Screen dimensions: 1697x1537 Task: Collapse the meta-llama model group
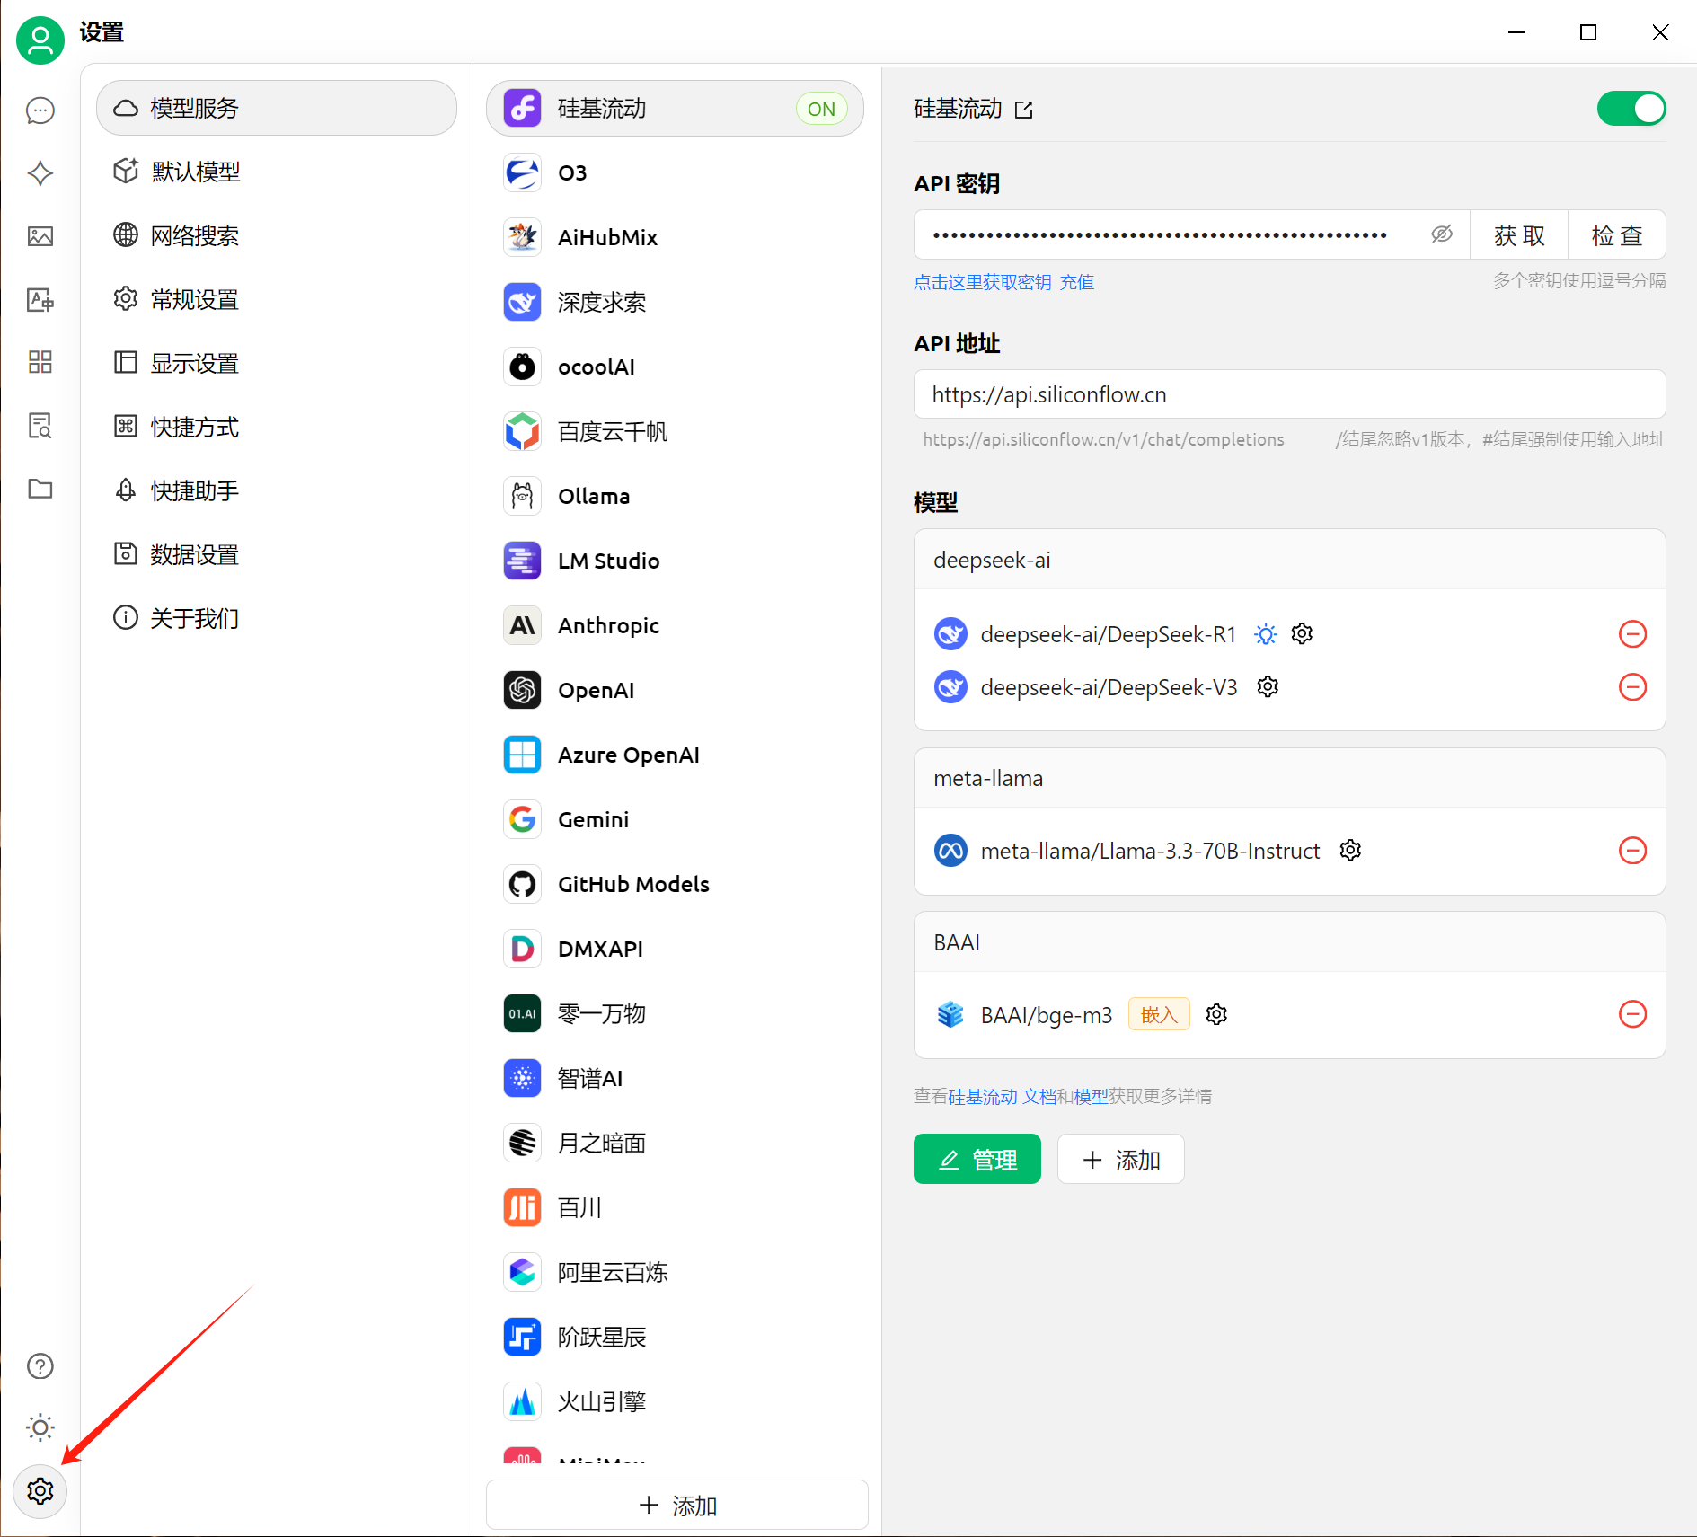(1290, 778)
